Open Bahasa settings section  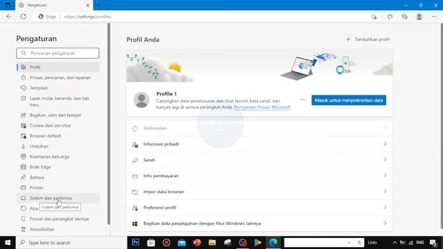click(x=58, y=177)
